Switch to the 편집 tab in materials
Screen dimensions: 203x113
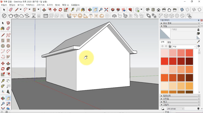(x=169, y=42)
